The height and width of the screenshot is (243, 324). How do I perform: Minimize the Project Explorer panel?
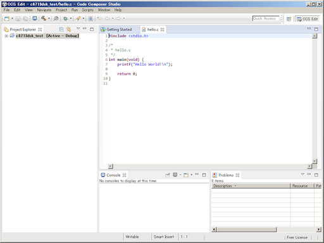(85, 28)
